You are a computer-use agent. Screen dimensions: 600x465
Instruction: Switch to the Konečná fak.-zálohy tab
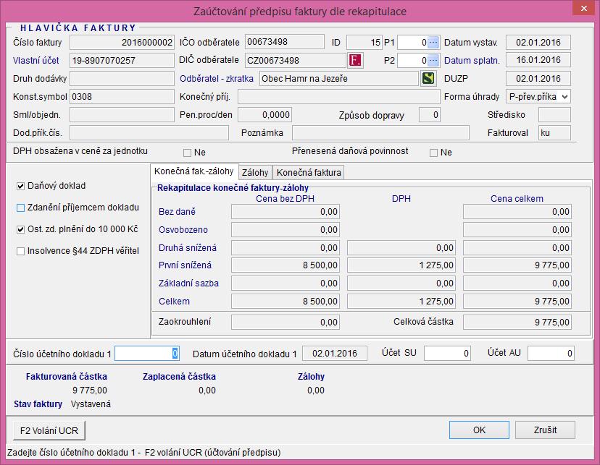(x=194, y=171)
